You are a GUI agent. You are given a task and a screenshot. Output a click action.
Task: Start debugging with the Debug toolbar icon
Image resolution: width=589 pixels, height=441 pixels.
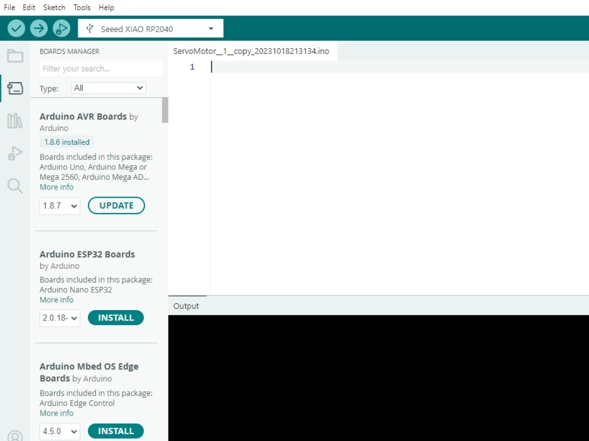(x=61, y=28)
